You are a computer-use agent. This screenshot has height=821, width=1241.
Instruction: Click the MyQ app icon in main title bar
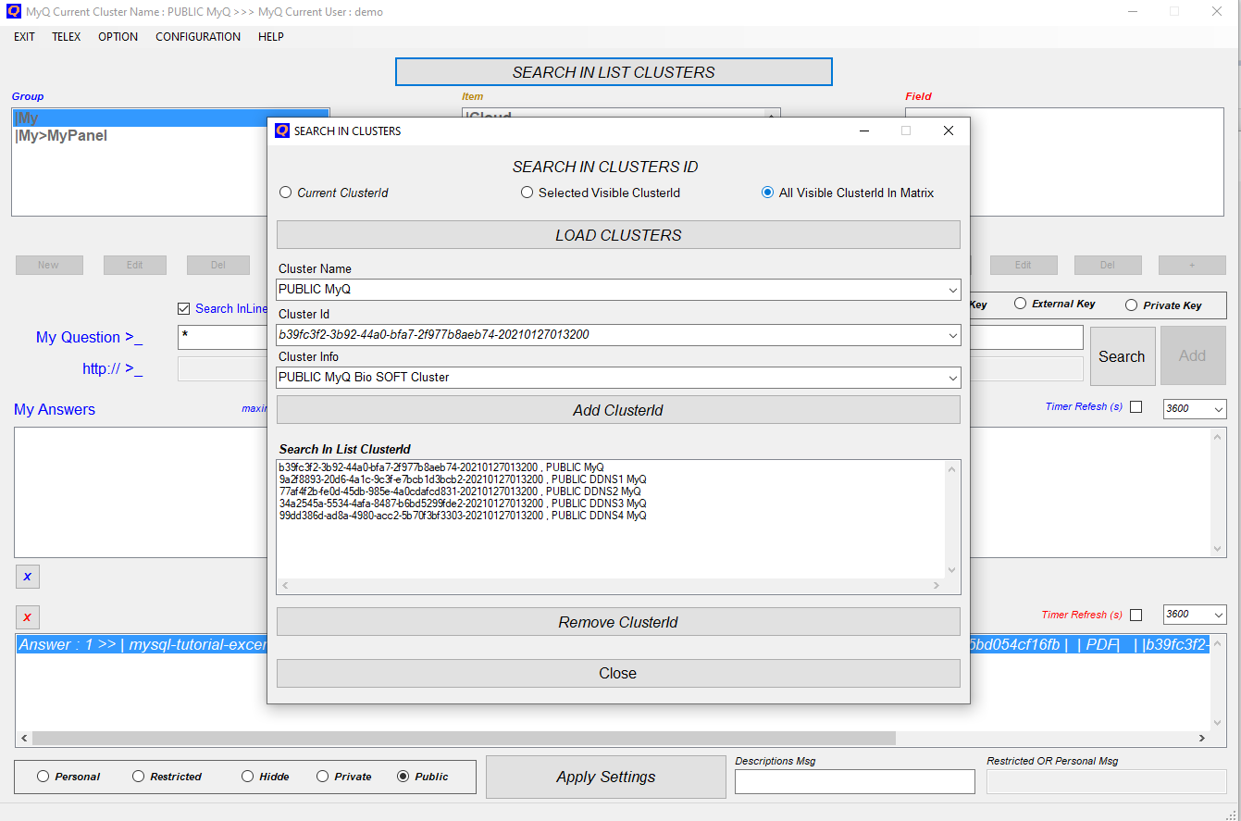14,12
